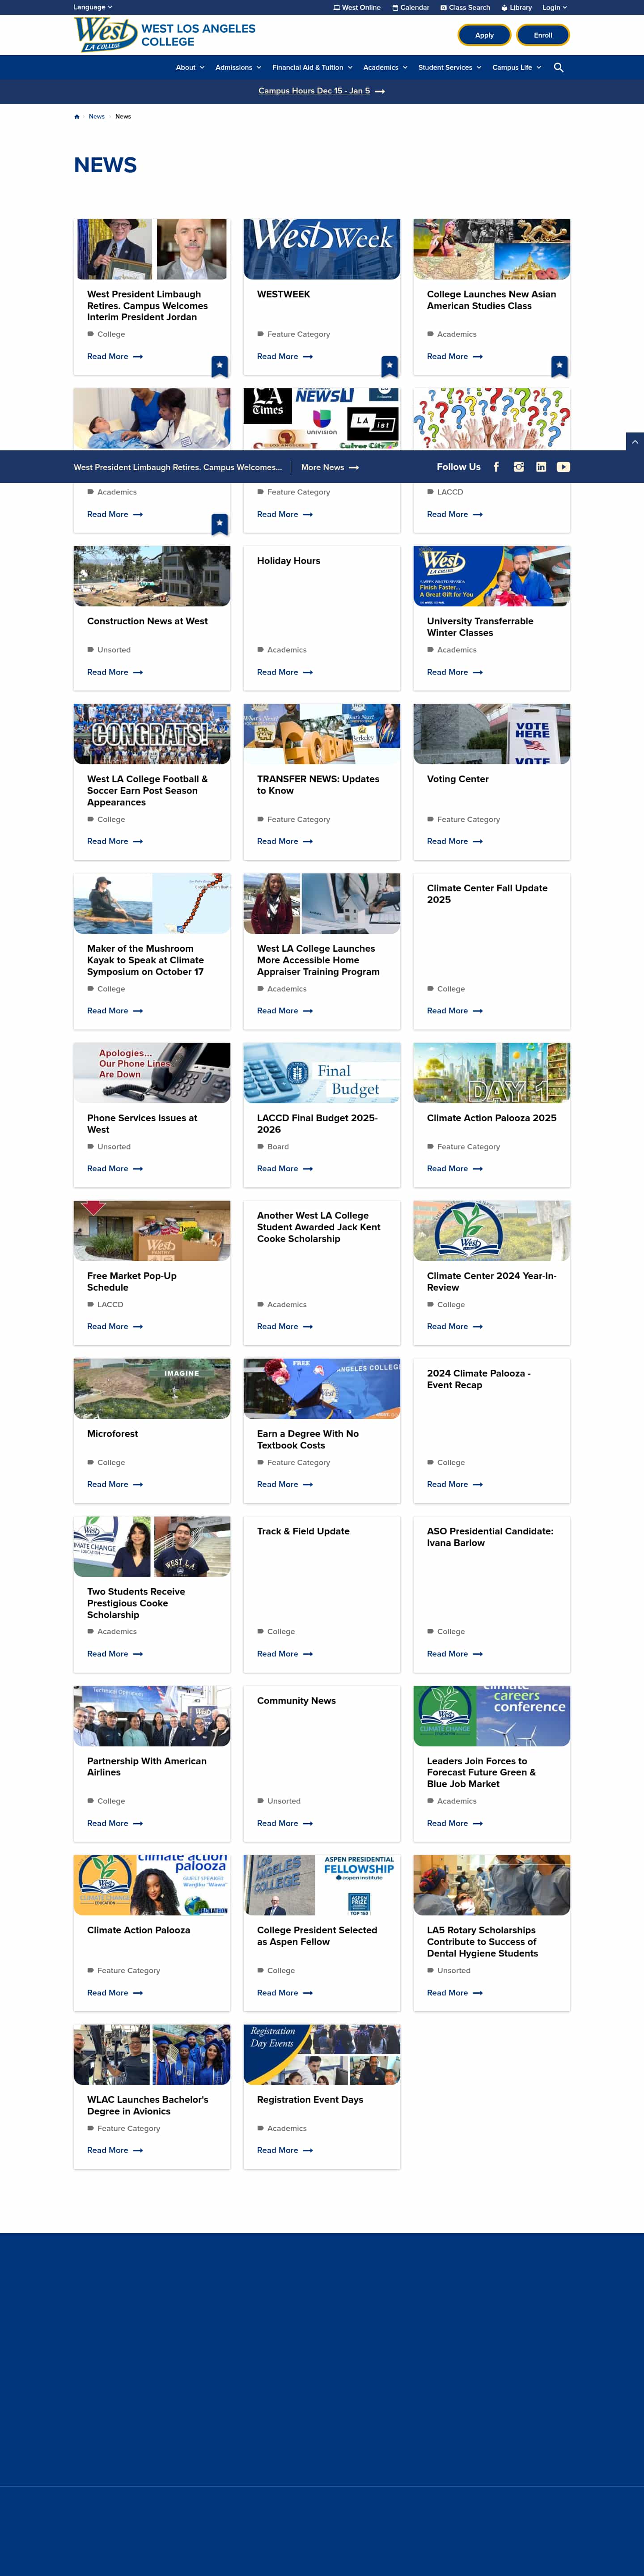The height and width of the screenshot is (2576, 644).
Task: Click the Enroll button
Action: click(x=543, y=35)
